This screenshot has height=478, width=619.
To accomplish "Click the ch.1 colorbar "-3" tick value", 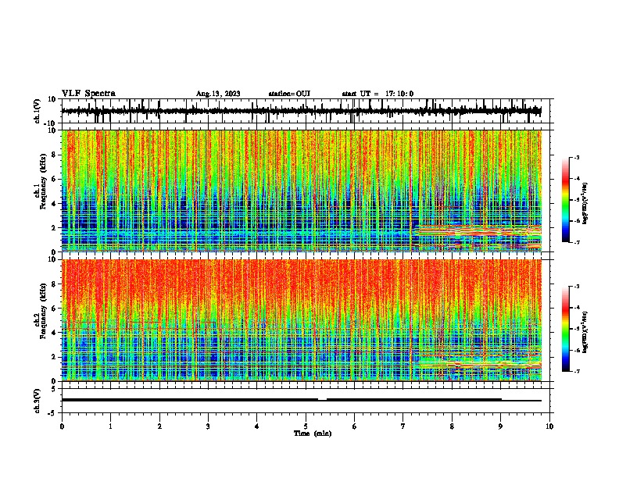I will click(x=576, y=157).
